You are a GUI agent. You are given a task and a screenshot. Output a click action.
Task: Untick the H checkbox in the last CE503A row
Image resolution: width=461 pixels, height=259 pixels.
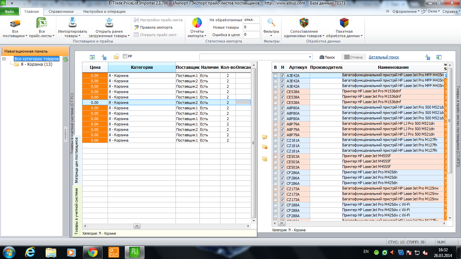282,167
